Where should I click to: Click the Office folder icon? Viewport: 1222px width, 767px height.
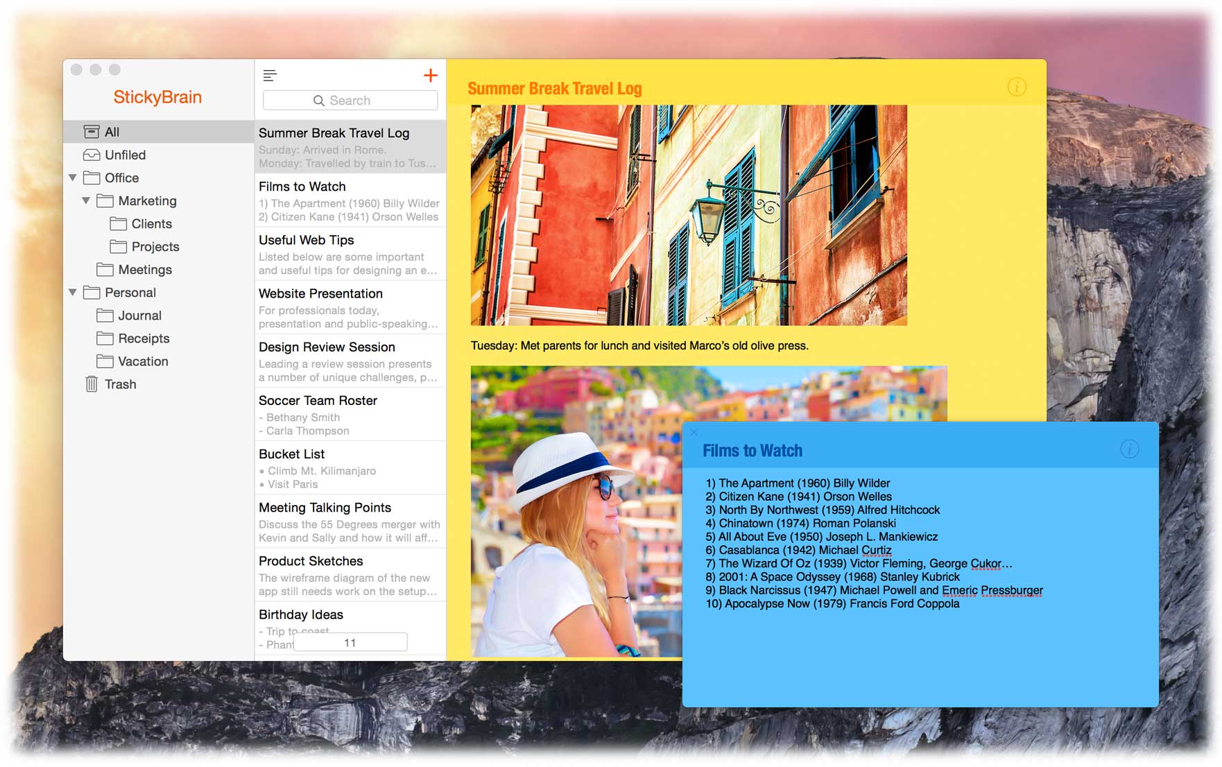[x=92, y=178]
